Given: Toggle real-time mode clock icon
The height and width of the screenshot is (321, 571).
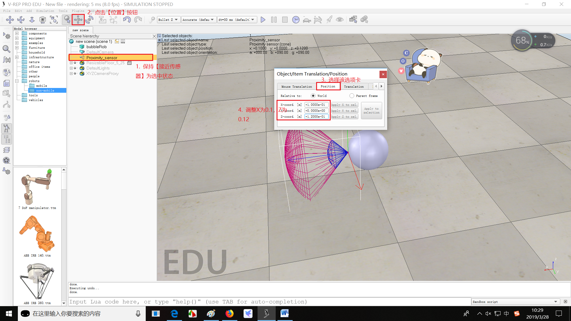Looking at the screenshot, I should point(296,20).
